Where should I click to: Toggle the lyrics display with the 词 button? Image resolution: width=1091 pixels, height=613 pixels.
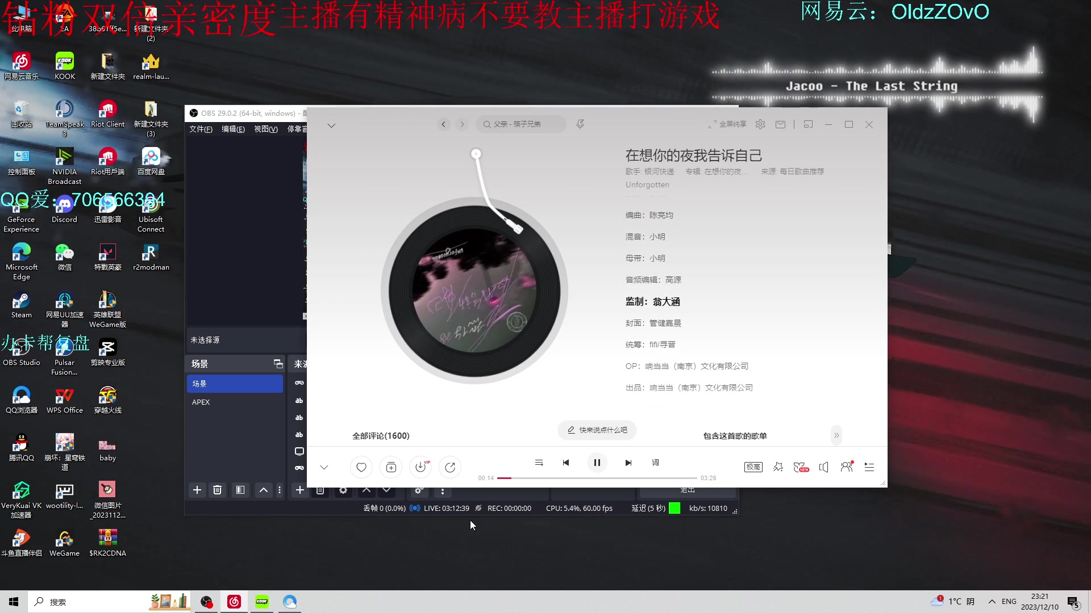pyautogui.click(x=655, y=463)
